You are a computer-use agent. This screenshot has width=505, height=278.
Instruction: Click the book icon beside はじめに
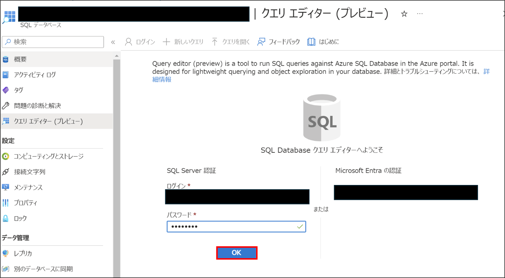(x=311, y=42)
